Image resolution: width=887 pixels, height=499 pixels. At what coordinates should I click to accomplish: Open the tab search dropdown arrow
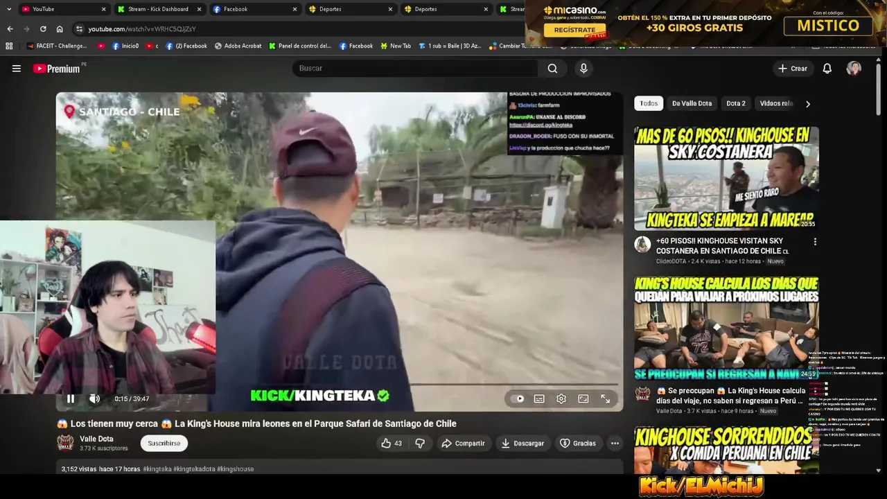pyautogui.click(x=8, y=9)
